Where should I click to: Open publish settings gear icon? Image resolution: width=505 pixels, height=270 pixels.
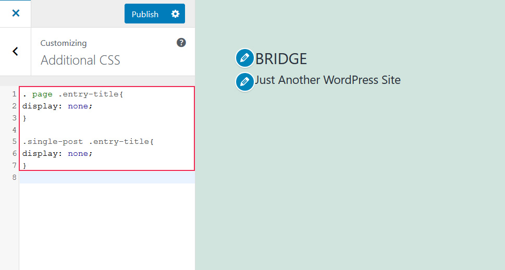click(175, 14)
